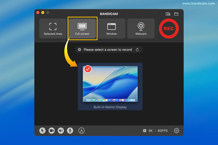The width and height of the screenshot is (218, 145).
Task: Select the Webcam recording mode
Action: tap(141, 29)
